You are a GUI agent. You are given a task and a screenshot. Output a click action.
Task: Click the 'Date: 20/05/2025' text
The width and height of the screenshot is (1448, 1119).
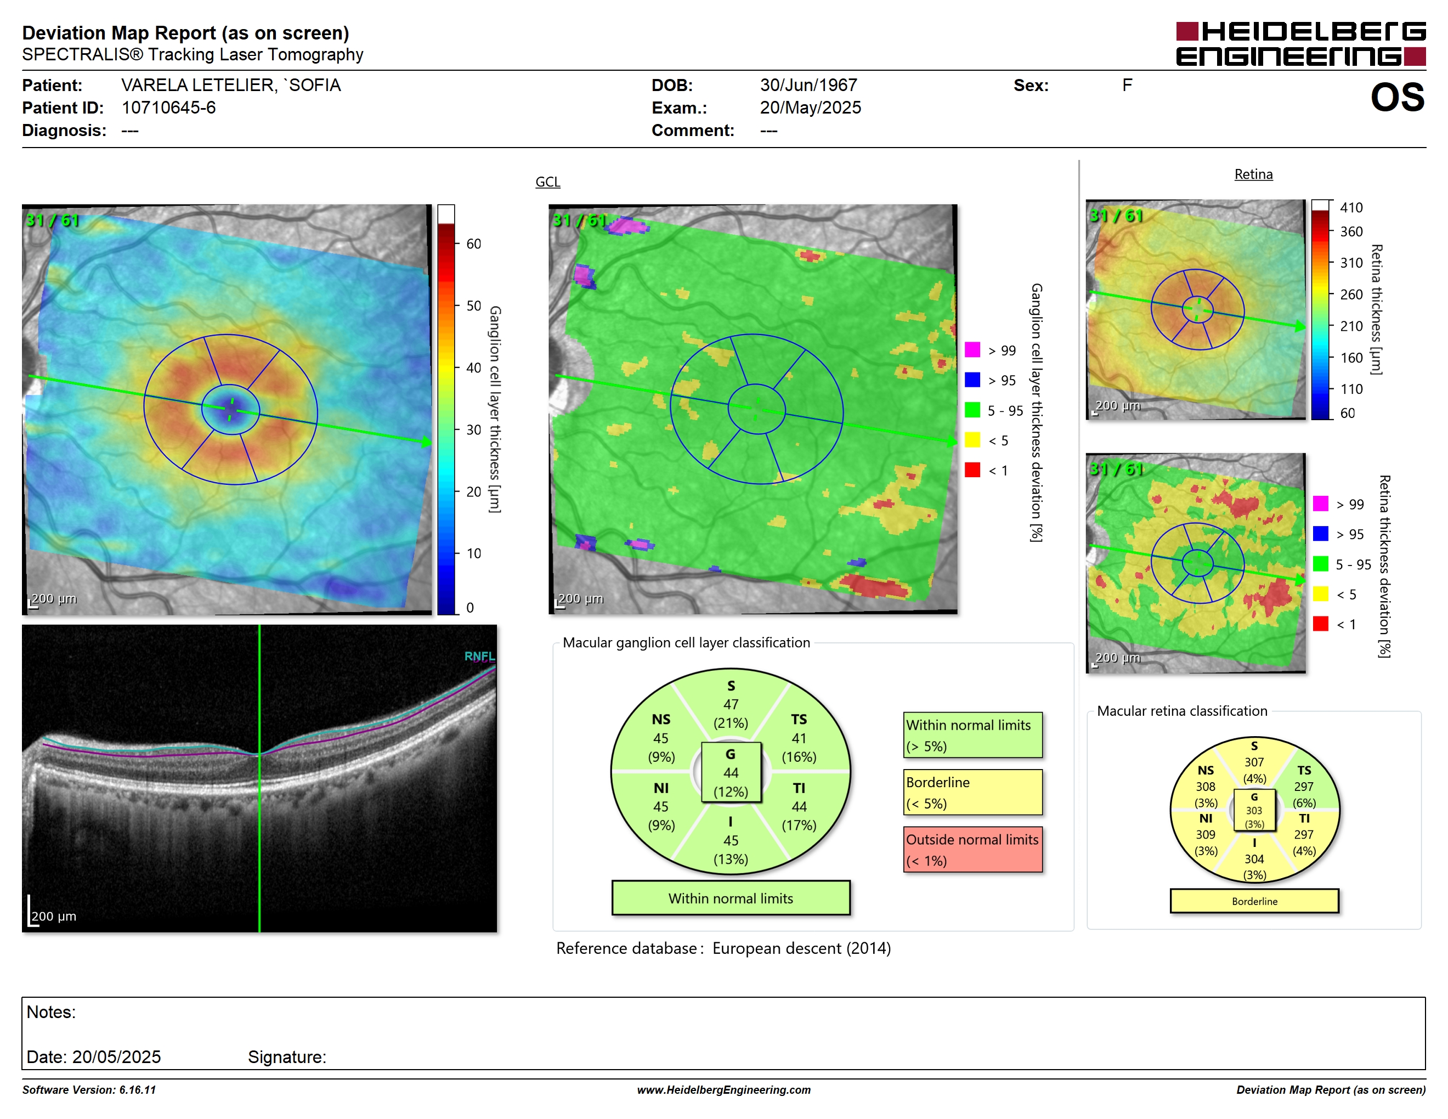tap(93, 1056)
